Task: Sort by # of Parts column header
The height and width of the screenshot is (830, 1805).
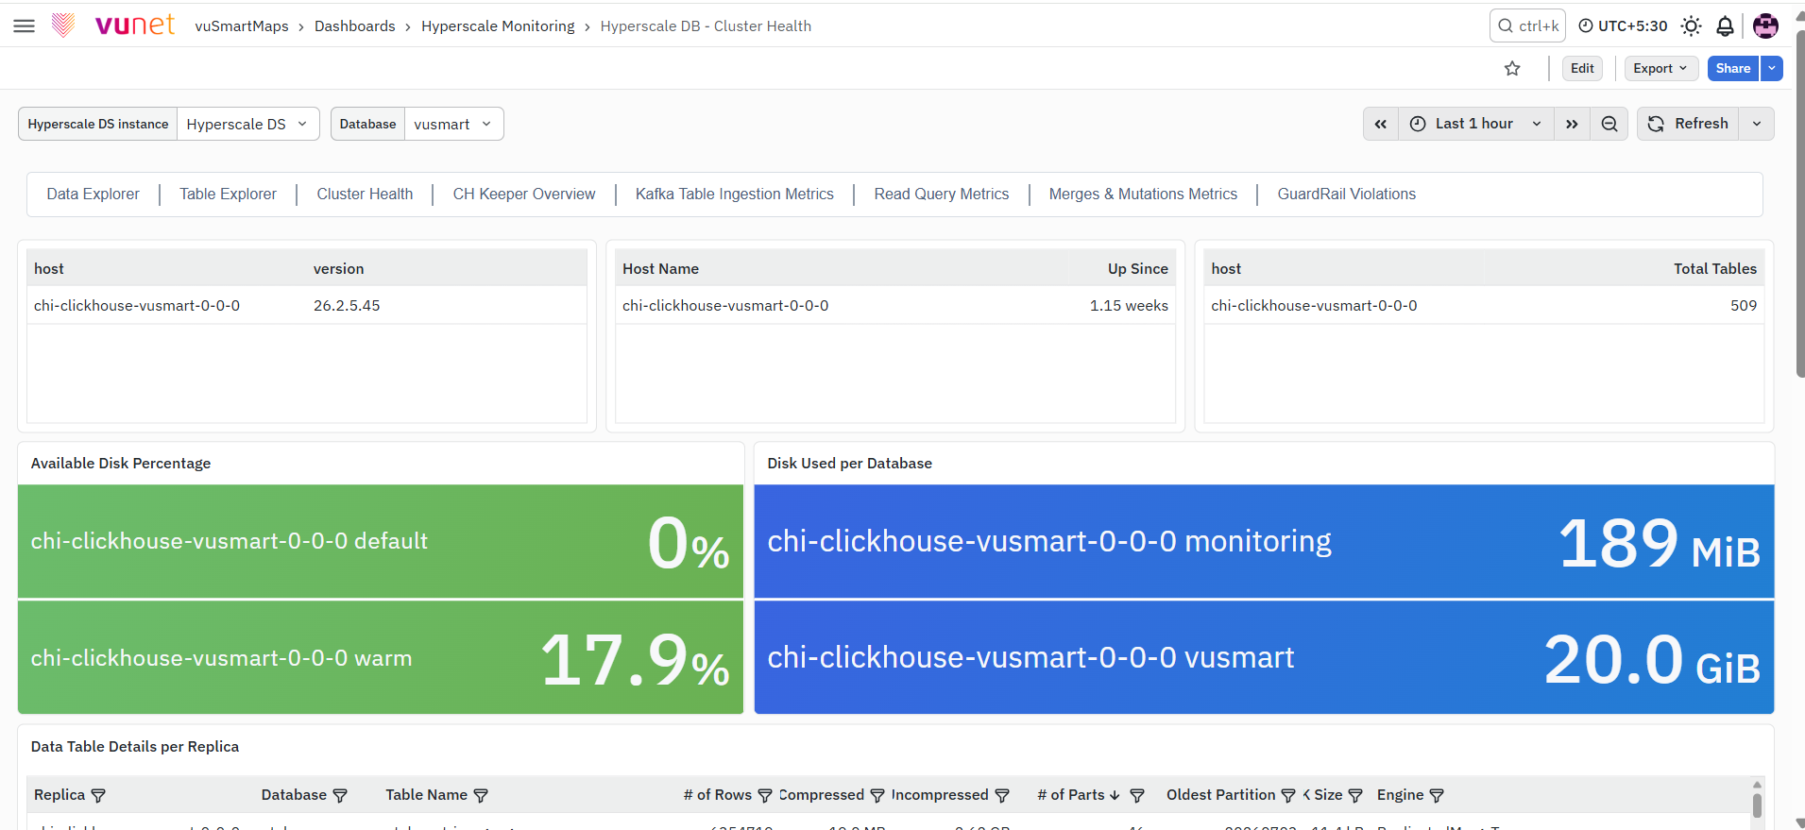Action: point(1071,795)
